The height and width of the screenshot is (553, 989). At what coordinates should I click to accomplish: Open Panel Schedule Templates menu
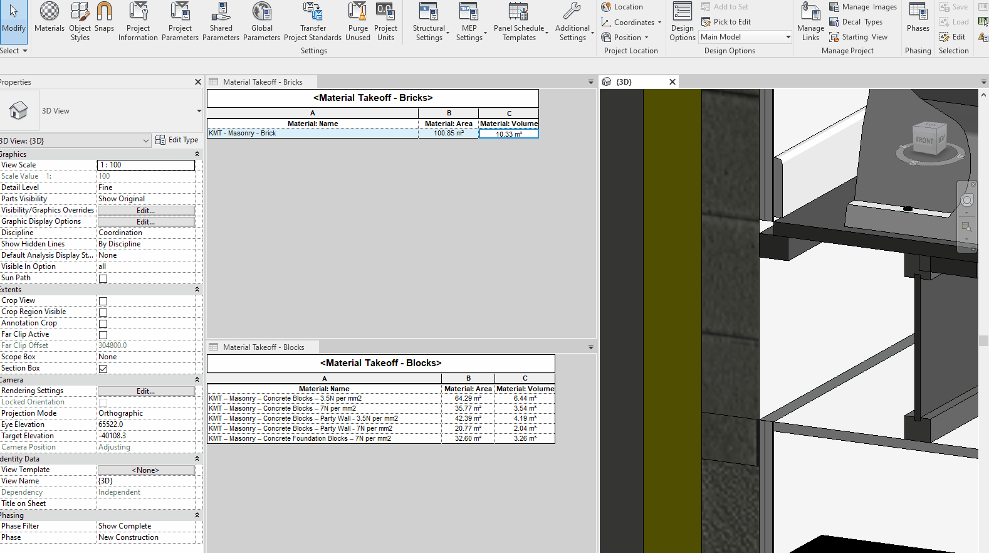(520, 21)
